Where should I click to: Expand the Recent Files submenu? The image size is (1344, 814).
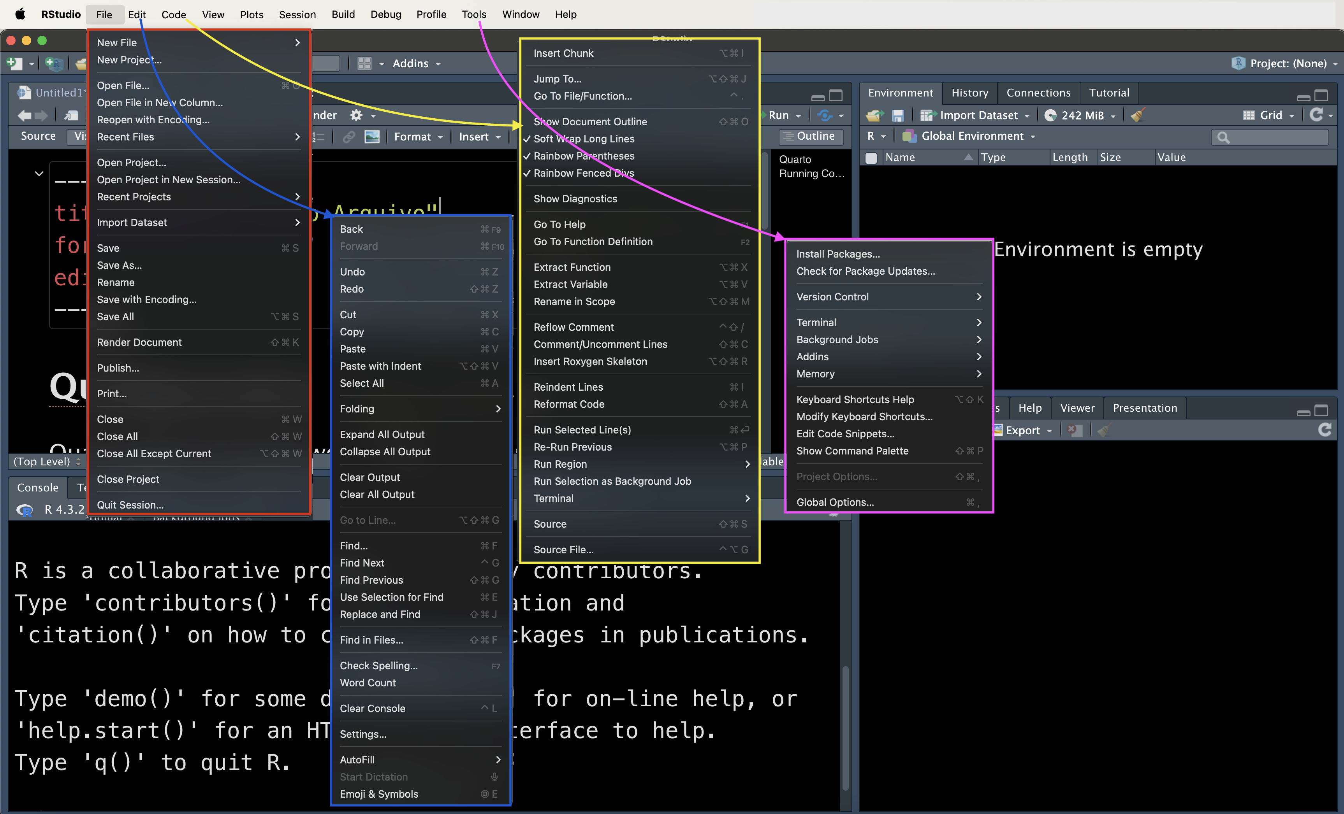click(x=199, y=137)
